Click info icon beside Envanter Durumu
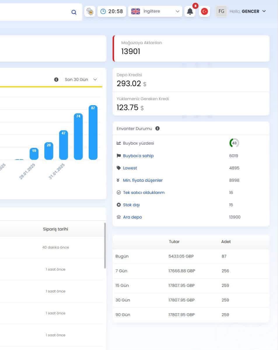The width and height of the screenshot is (278, 350). [158, 128]
